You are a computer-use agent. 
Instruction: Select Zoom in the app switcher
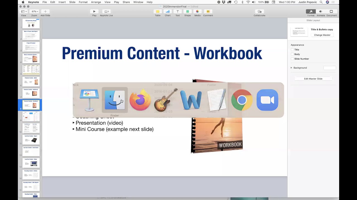point(267,100)
